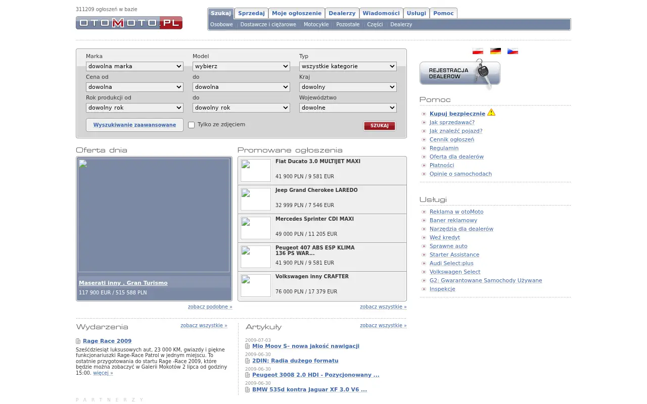Image resolution: width=647 pixels, height=404 pixels.
Task: Follow the Maserati inny Gran Turismo link
Action: 123,283
